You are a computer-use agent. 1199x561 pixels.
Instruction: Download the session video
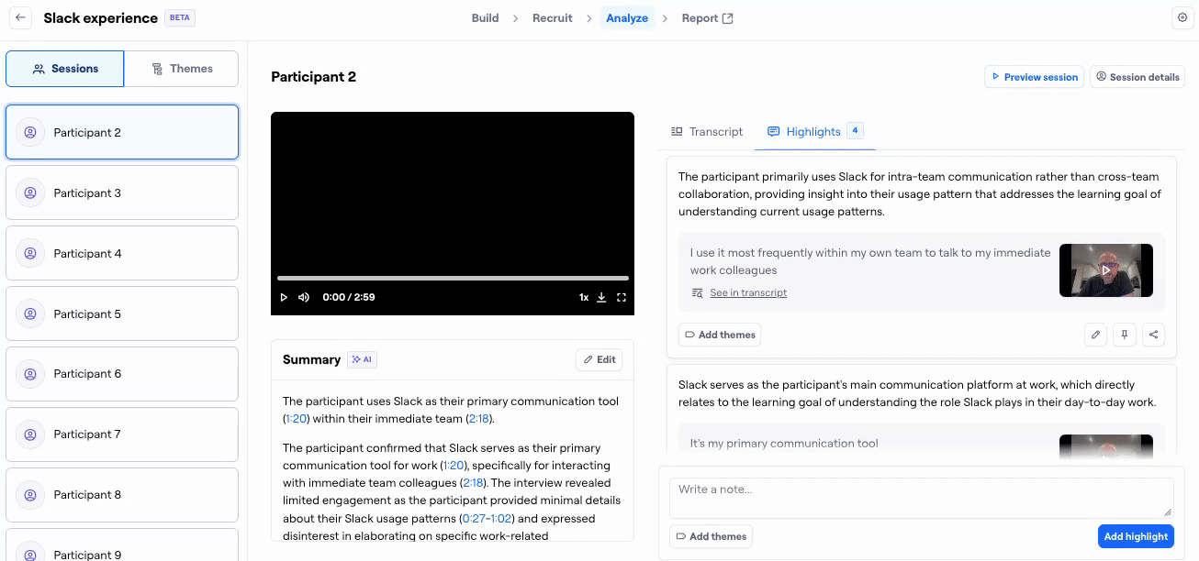click(x=602, y=297)
